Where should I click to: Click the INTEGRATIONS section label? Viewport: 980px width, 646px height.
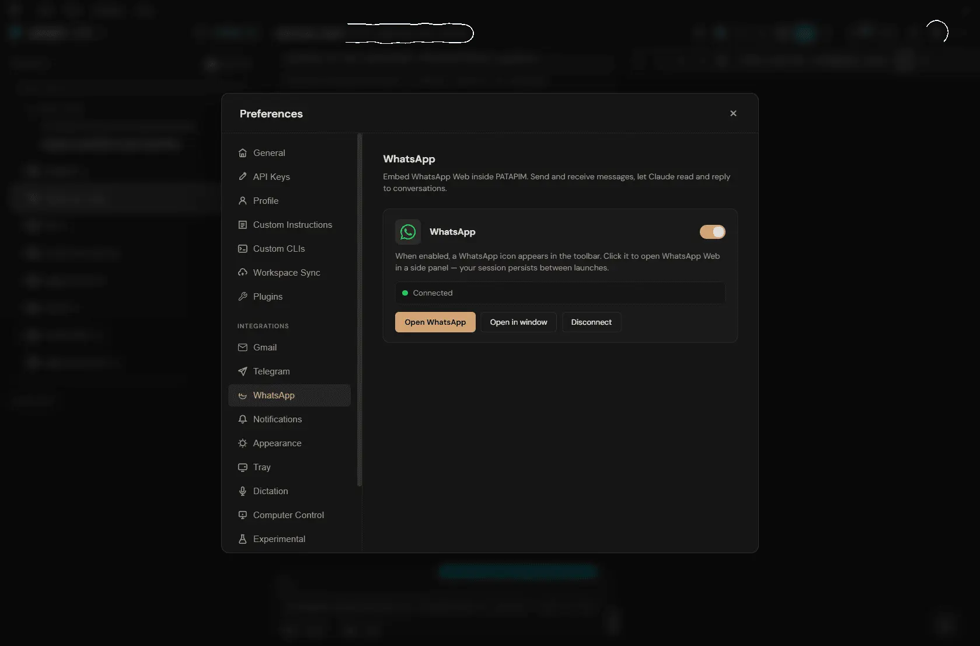point(263,326)
